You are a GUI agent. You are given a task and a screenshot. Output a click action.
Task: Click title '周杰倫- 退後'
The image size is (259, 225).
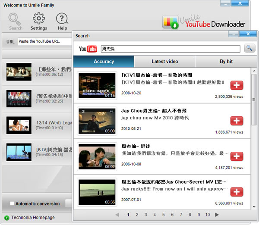(136, 146)
